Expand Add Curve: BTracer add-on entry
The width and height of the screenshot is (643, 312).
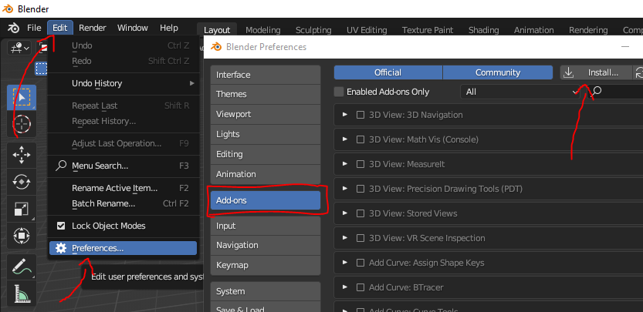tap(345, 287)
